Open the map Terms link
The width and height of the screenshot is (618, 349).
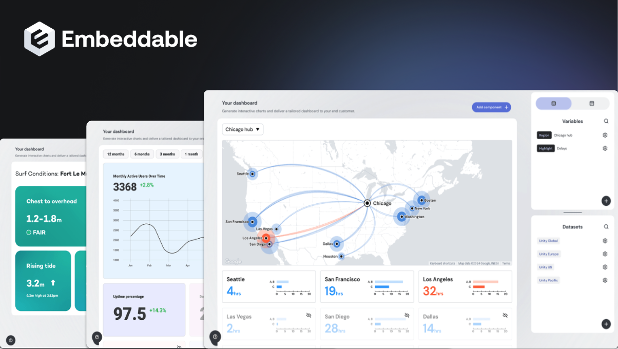tap(506, 263)
